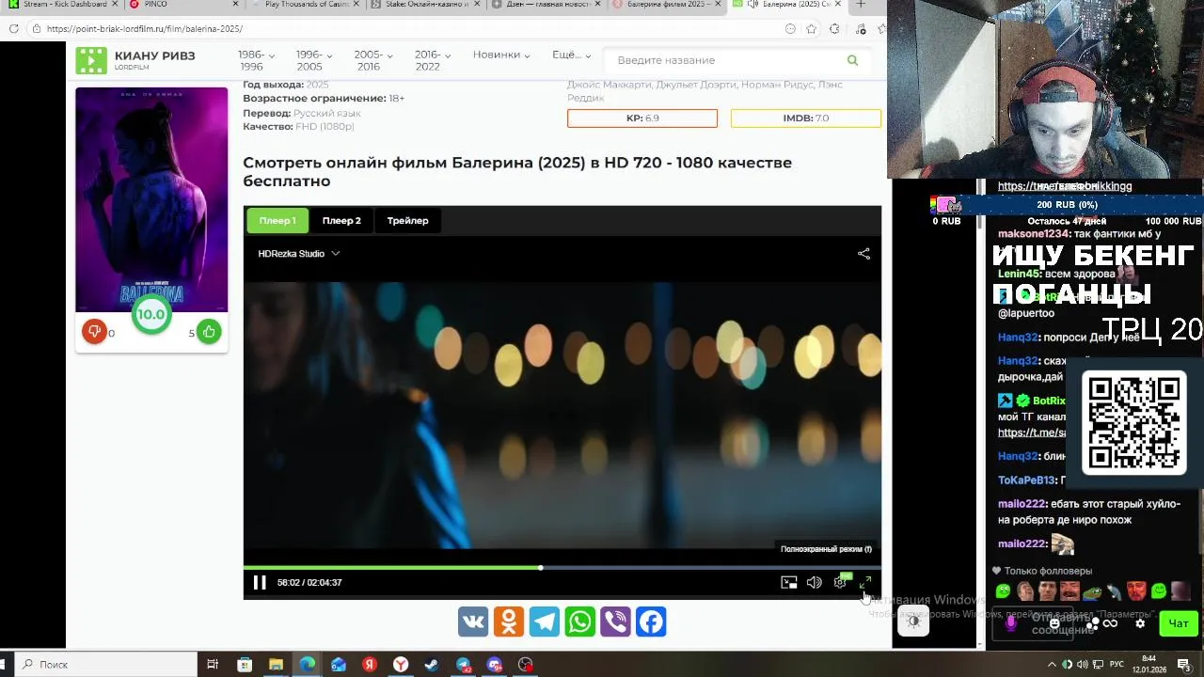Dislike the film with thumbs-down button
The image size is (1204, 677).
tap(94, 331)
